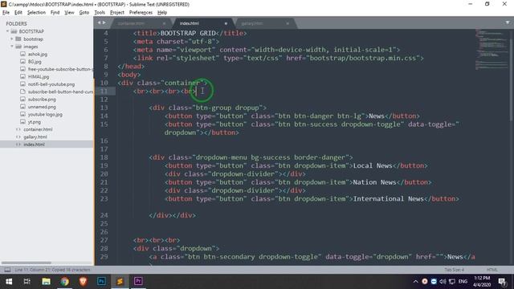Screen dimensions: 514x289
Task: Click the 'Local News' button text
Action: click(x=373, y=165)
